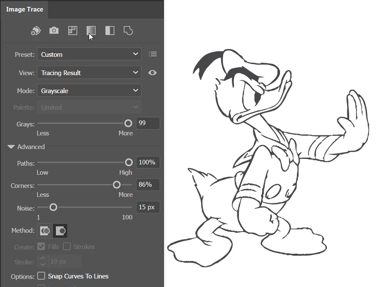Open the View dropdown showing Tracing Result
This screenshot has height=287, width=382.
(89, 73)
